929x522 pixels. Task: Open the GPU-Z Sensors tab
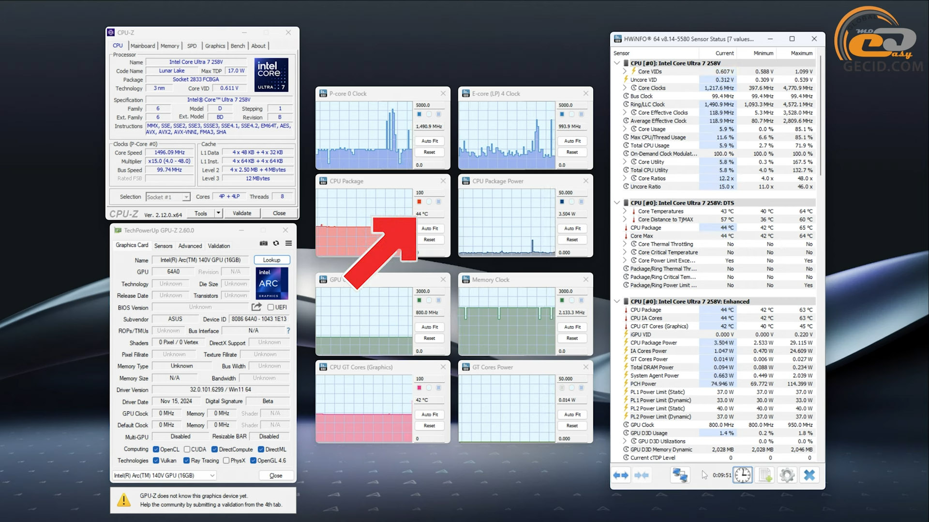(x=163, y=246)
